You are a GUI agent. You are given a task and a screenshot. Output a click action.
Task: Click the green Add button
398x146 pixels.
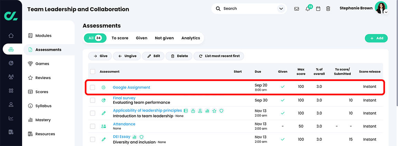pyautogui.click(x=376, y=38)
